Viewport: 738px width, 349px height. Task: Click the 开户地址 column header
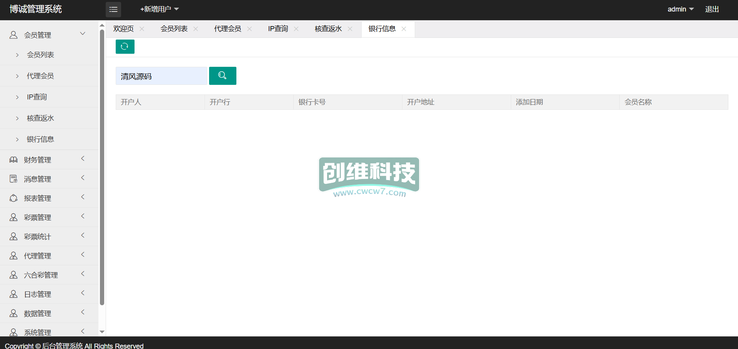[457, 102]
